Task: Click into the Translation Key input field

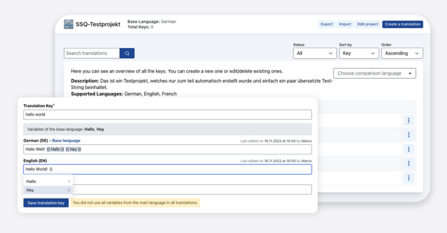Action: 168,115
